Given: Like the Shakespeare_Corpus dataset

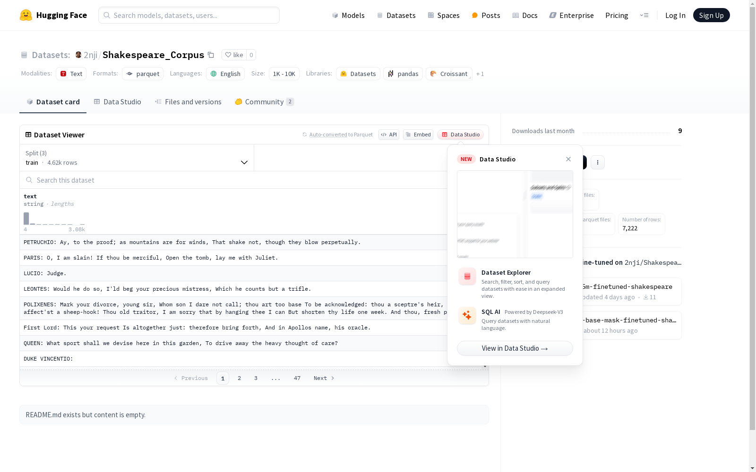Looking at the screenshot, I should (x=234, y=55).
